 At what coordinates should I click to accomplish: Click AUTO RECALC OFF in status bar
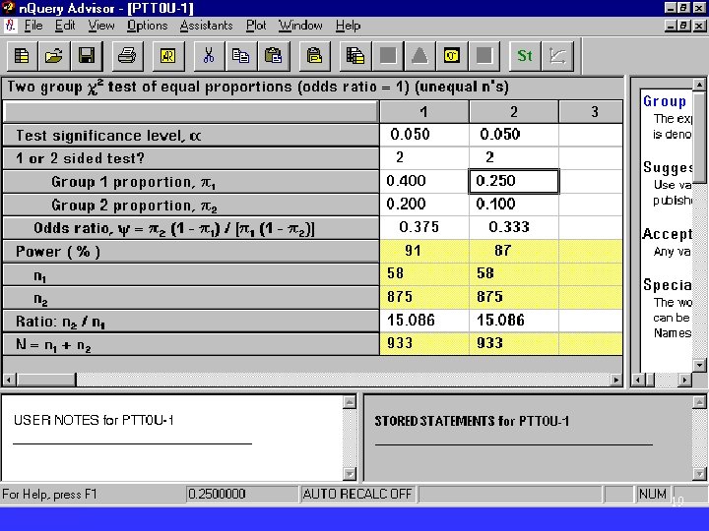(x=357, y=494)
